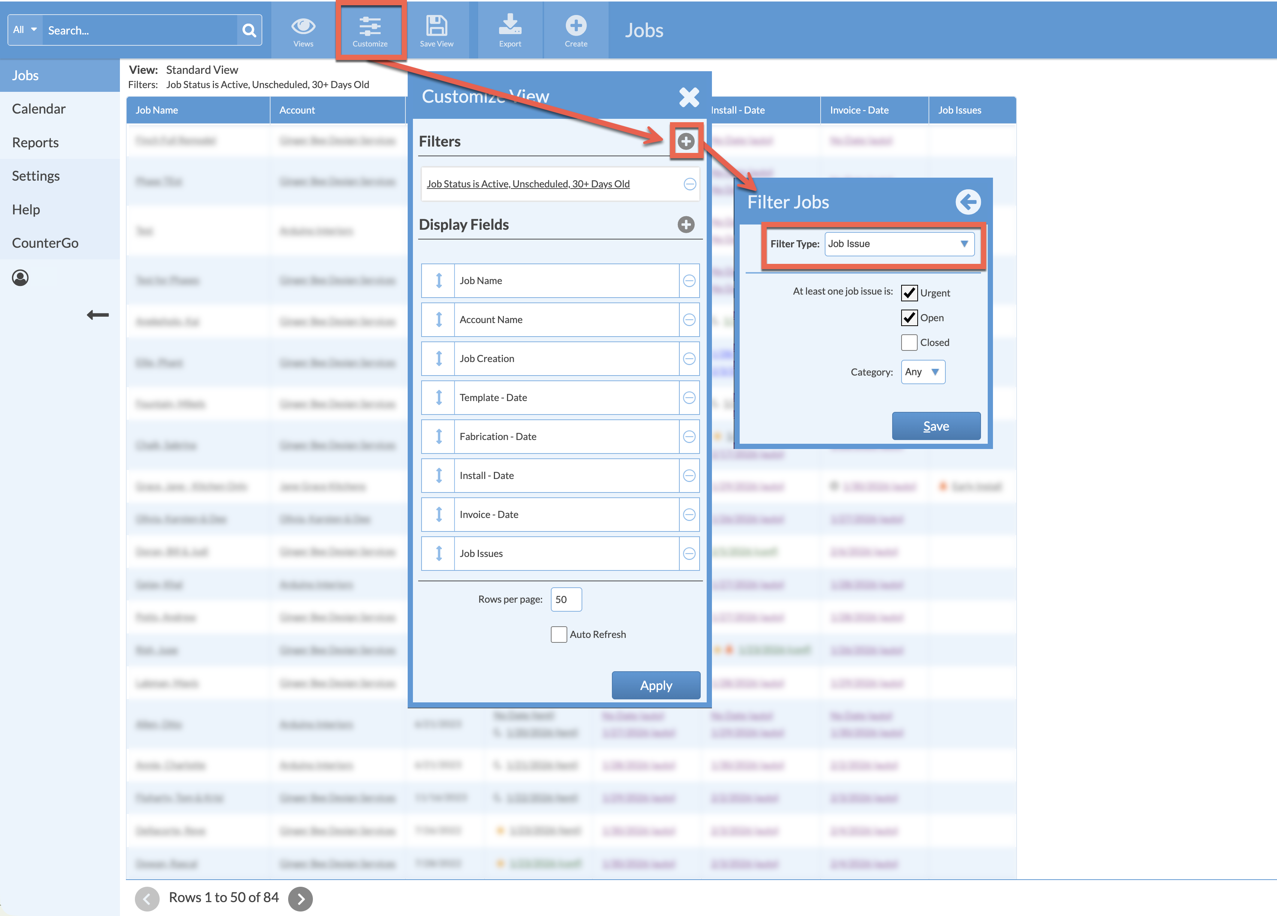The height and width of the screenshot is (916, 1277).
Task: Click the Export download icon
Action: [510, 31]
